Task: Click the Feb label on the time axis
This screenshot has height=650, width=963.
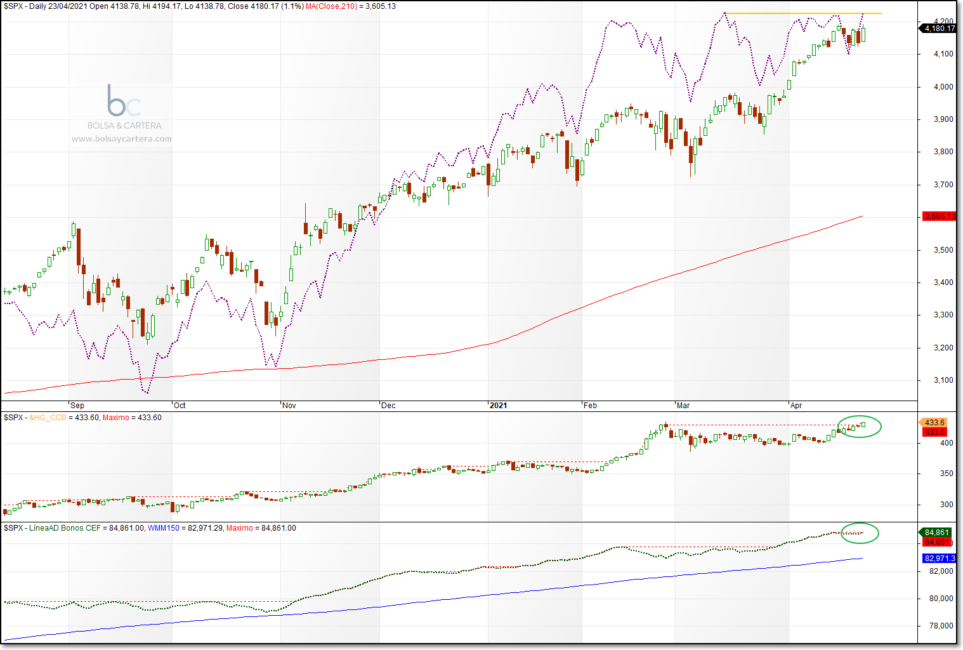Action: 590,406
